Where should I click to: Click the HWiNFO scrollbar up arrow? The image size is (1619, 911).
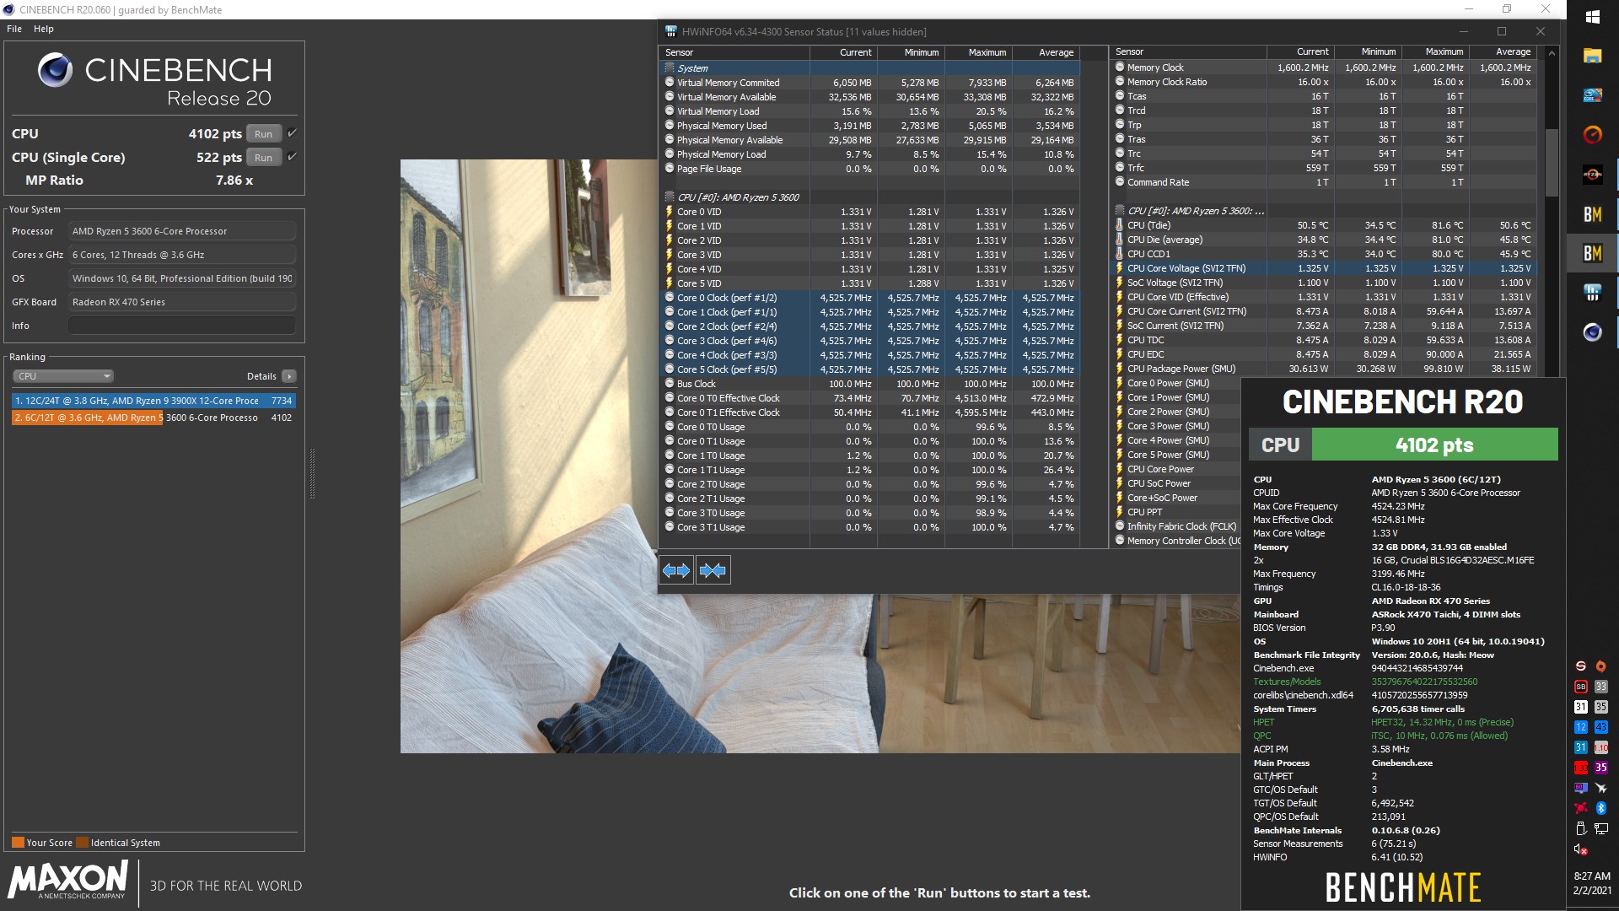pos(1552,52)
